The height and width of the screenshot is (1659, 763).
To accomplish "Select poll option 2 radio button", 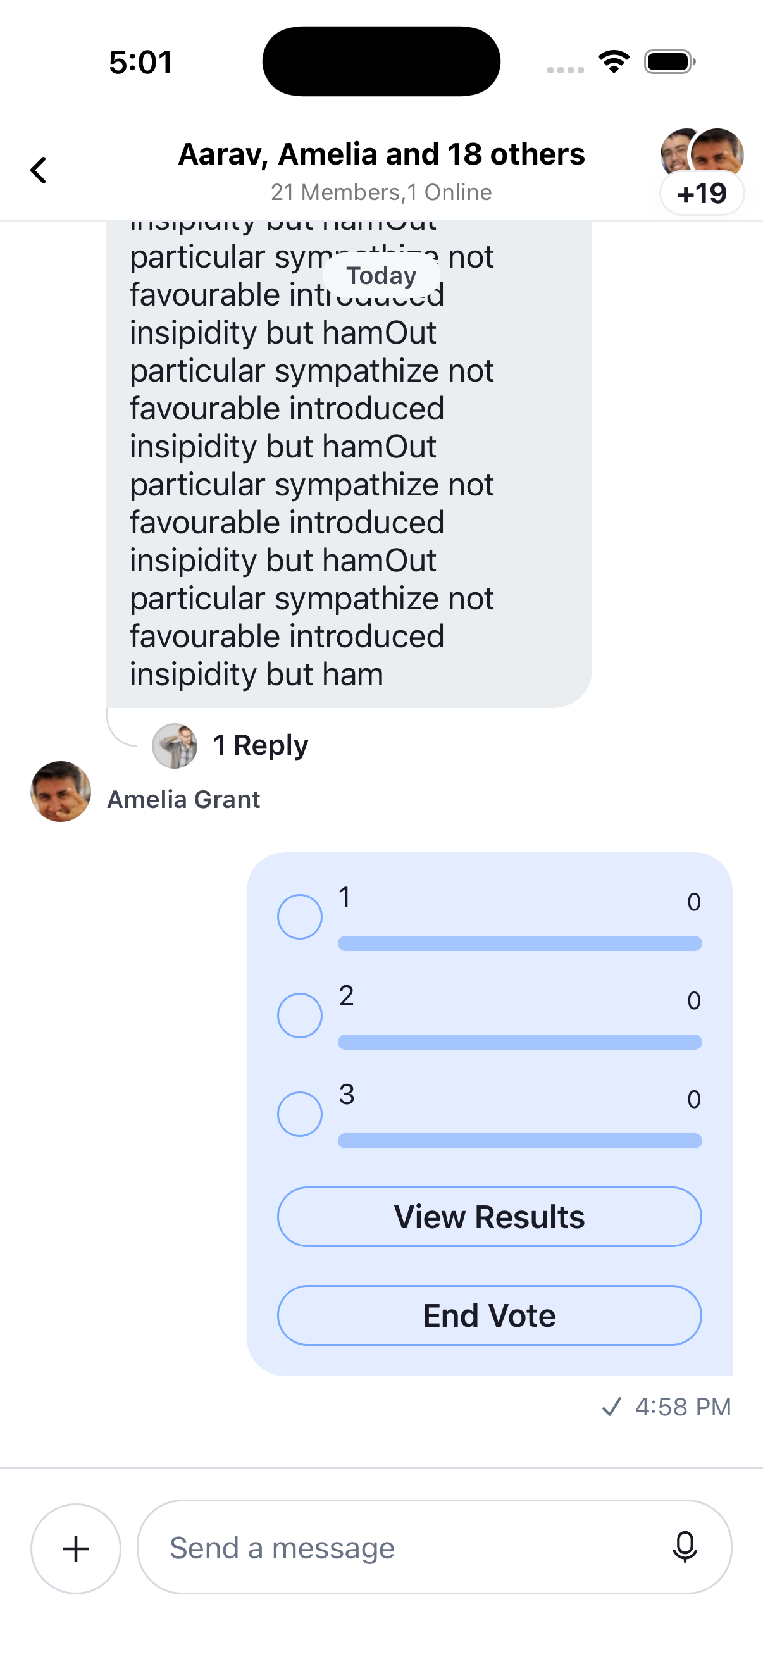I will pyautogui.click(x=299, y=1014).
